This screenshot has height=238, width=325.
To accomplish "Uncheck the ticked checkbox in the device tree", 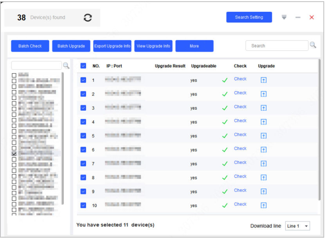I will [x=14, y=154].
